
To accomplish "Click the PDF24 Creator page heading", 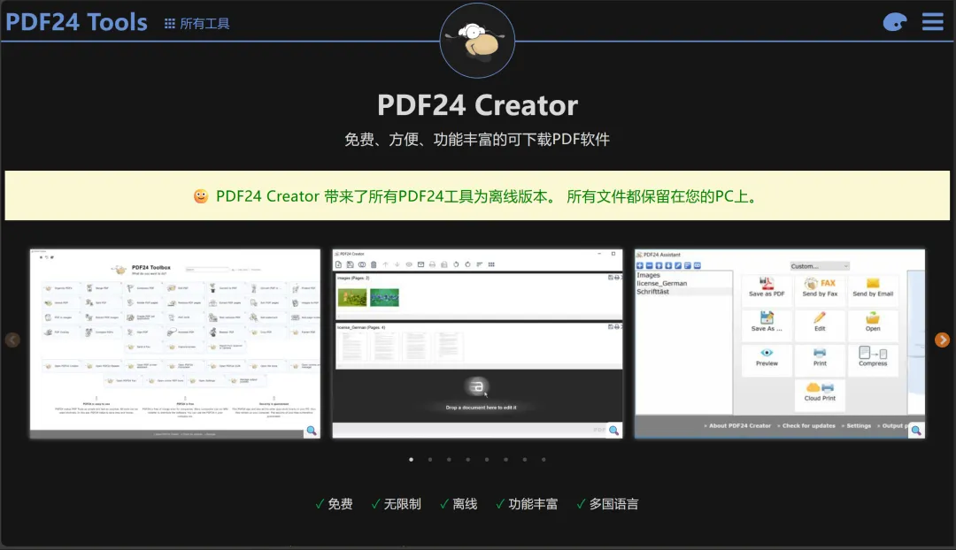I will pos(477,104).
